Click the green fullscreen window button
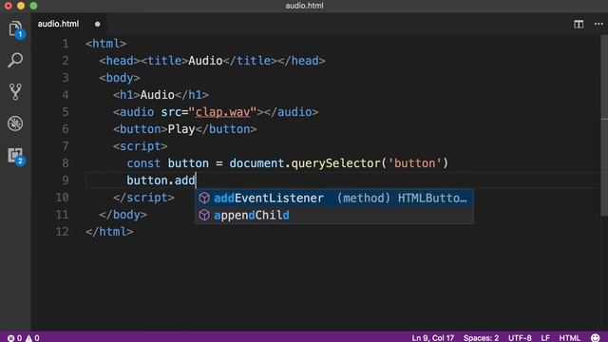Screen dimensions: 608x342 click(34, 6)
